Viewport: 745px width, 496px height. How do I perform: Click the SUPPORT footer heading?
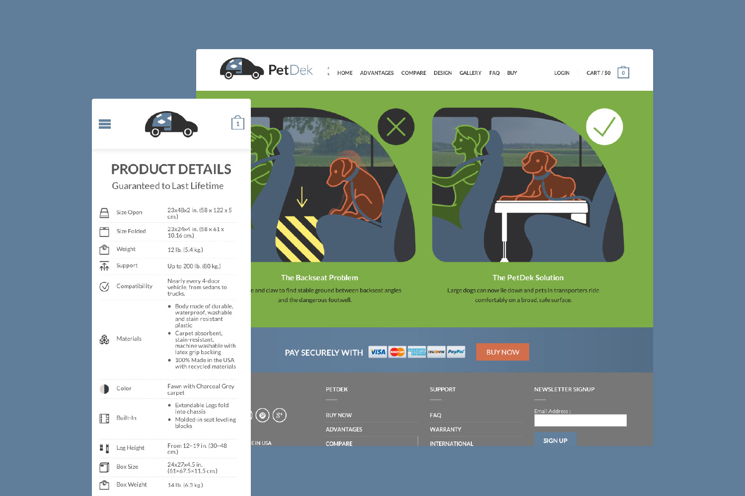pyautogui.click(x=443, y=389)
